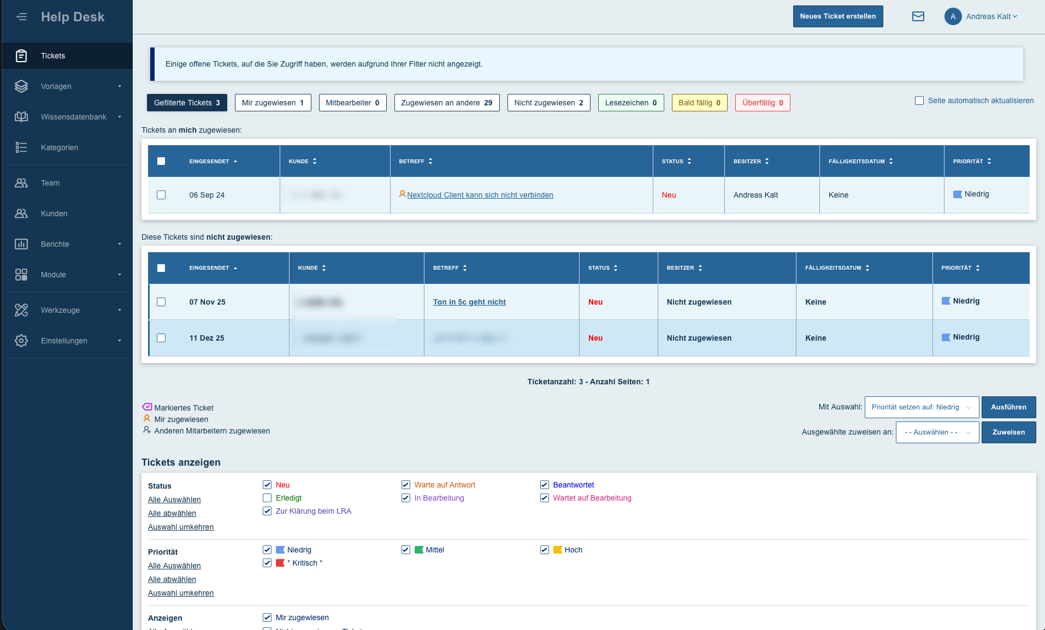The width and height of the screenshot is (1045, 630).
Task: Click the Kategorien list icon
Action: coord(21,147)
